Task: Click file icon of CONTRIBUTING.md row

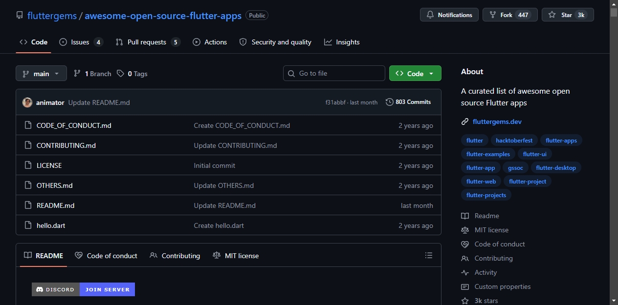Action: tap(28, 145)
